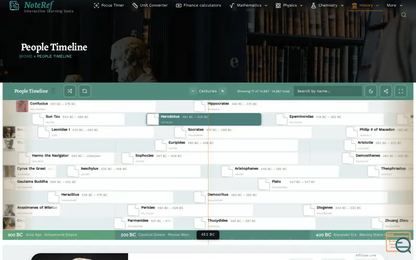Open the Epaminondas entry

click(330, 119)
